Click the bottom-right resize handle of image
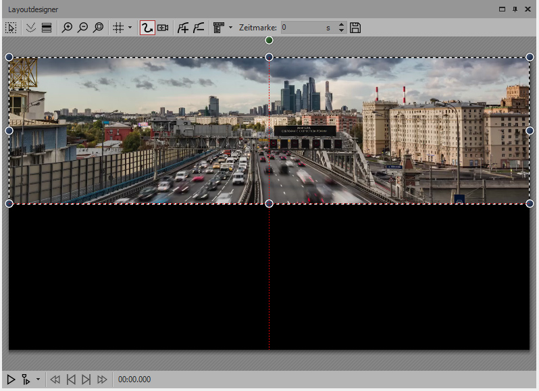The width and height of the screenshot is (539, 391). (x=530, y=203)
